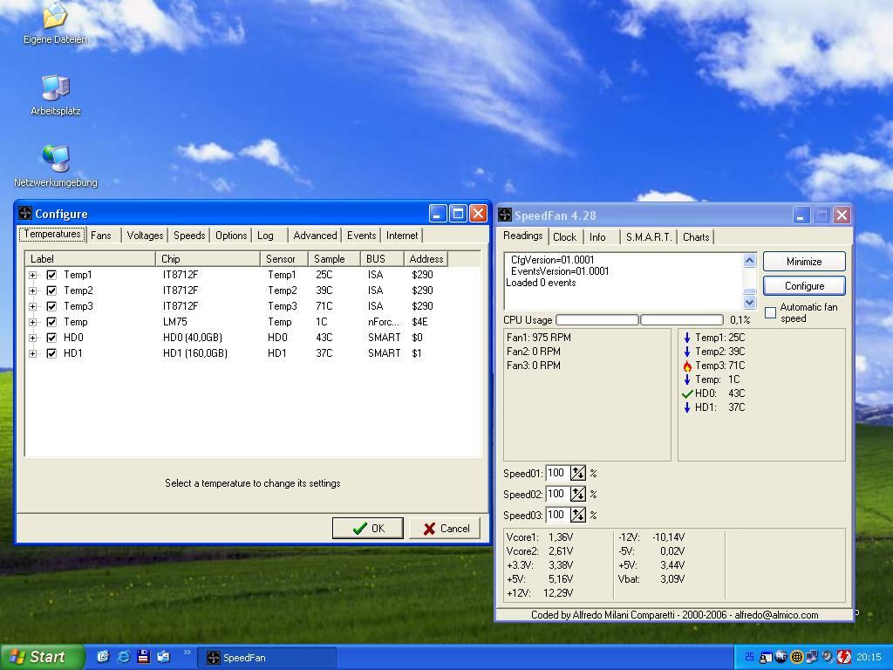The height and width of the screenshot is (670, 893).
Task: Click the green check icon beside HD0: 43C
Action: click(x=687, y=393)
